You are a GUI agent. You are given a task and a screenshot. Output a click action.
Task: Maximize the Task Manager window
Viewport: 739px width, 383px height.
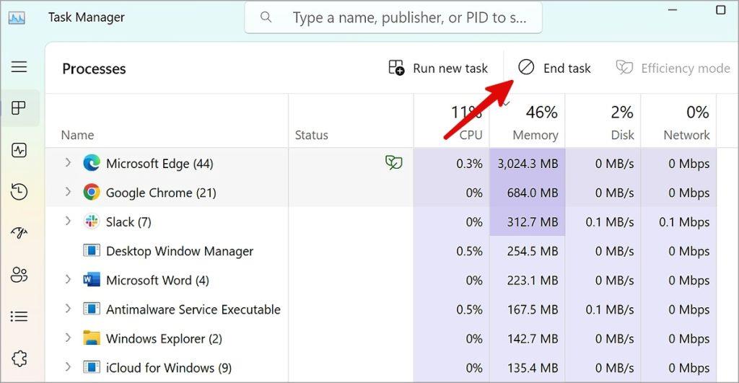click(721, 9)
